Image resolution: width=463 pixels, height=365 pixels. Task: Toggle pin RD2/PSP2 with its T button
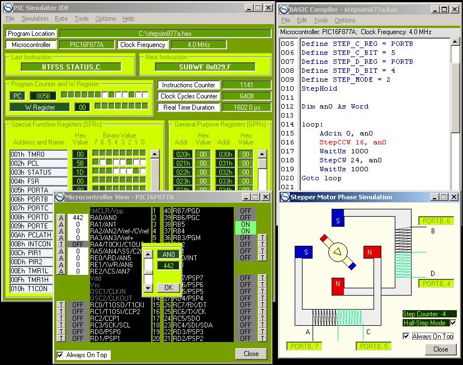(x=262, y=338)
